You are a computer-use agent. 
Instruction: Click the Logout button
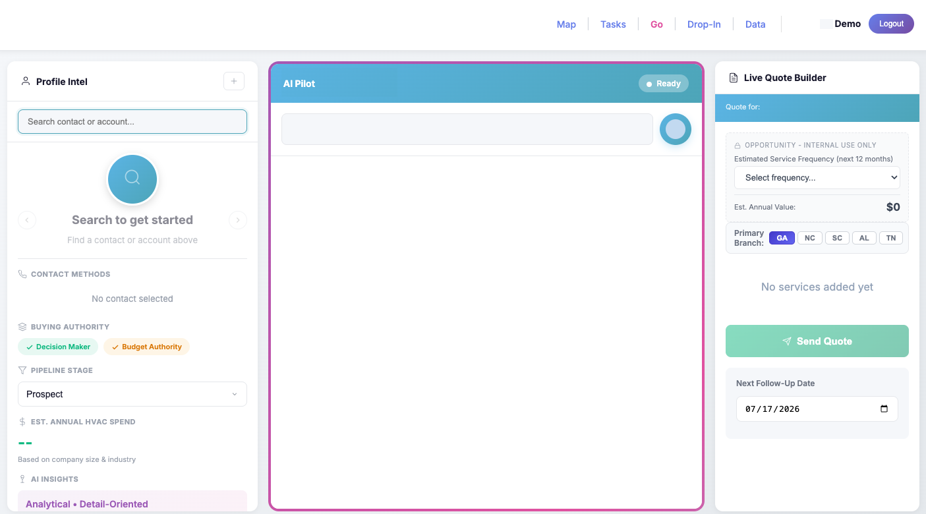click(891, 24)
